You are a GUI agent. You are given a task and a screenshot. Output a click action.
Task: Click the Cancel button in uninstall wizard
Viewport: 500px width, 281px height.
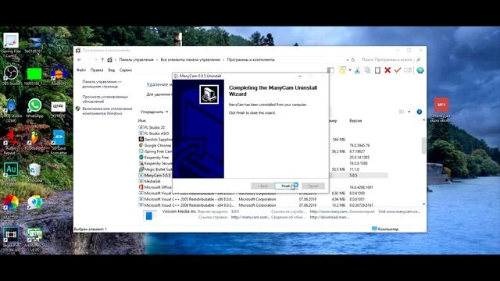[x=312, y=186]
